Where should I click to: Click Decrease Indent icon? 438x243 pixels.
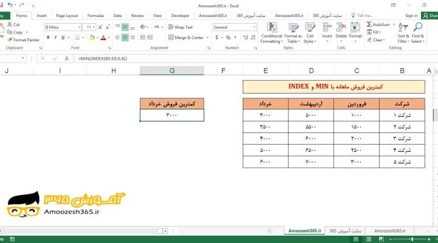(x=142, y=38)
